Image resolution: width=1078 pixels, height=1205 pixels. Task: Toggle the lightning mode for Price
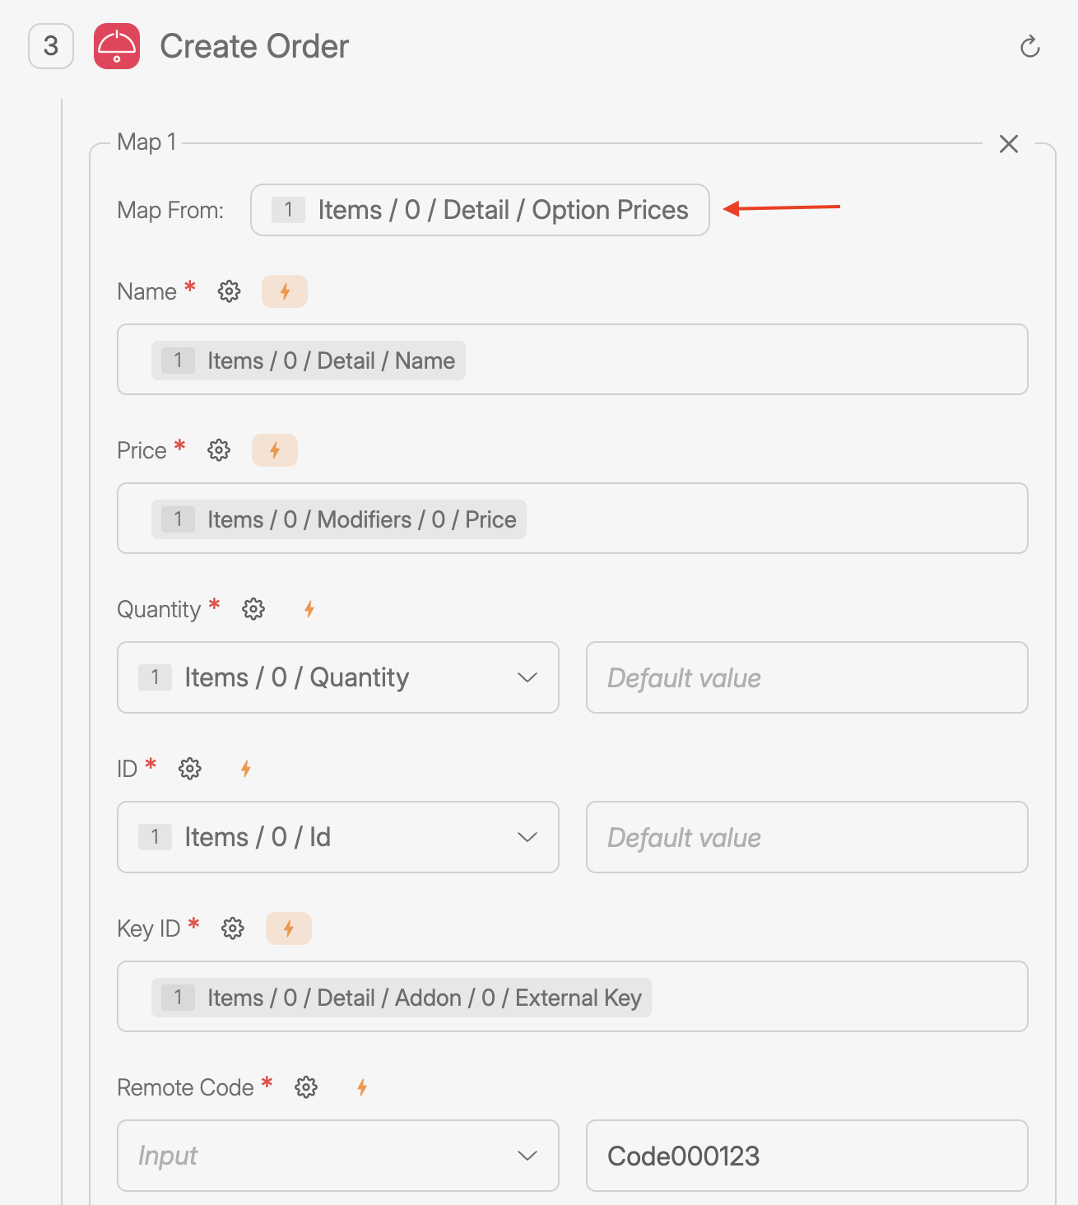click(275, 450)
